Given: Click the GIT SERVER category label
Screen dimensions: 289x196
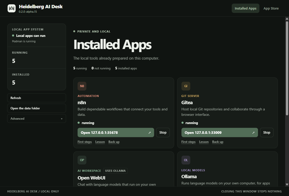Looking at the screenshot, I should 190,96.
